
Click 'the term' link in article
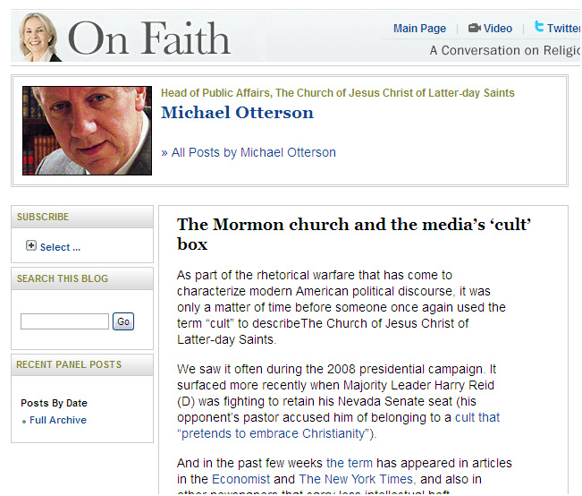[348, 463]
